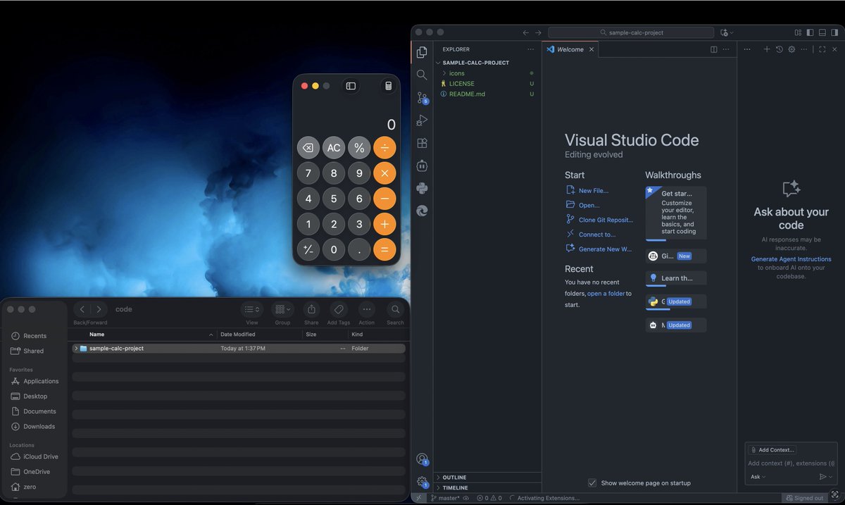Click the New File... link

[593, 191]
